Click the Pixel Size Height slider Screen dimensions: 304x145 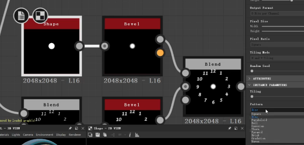pos(283,31)
